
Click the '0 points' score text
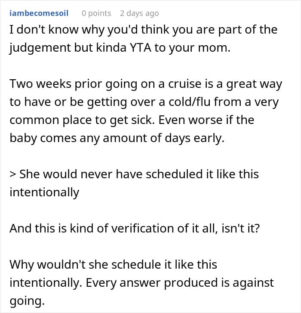tap(96, 13)
